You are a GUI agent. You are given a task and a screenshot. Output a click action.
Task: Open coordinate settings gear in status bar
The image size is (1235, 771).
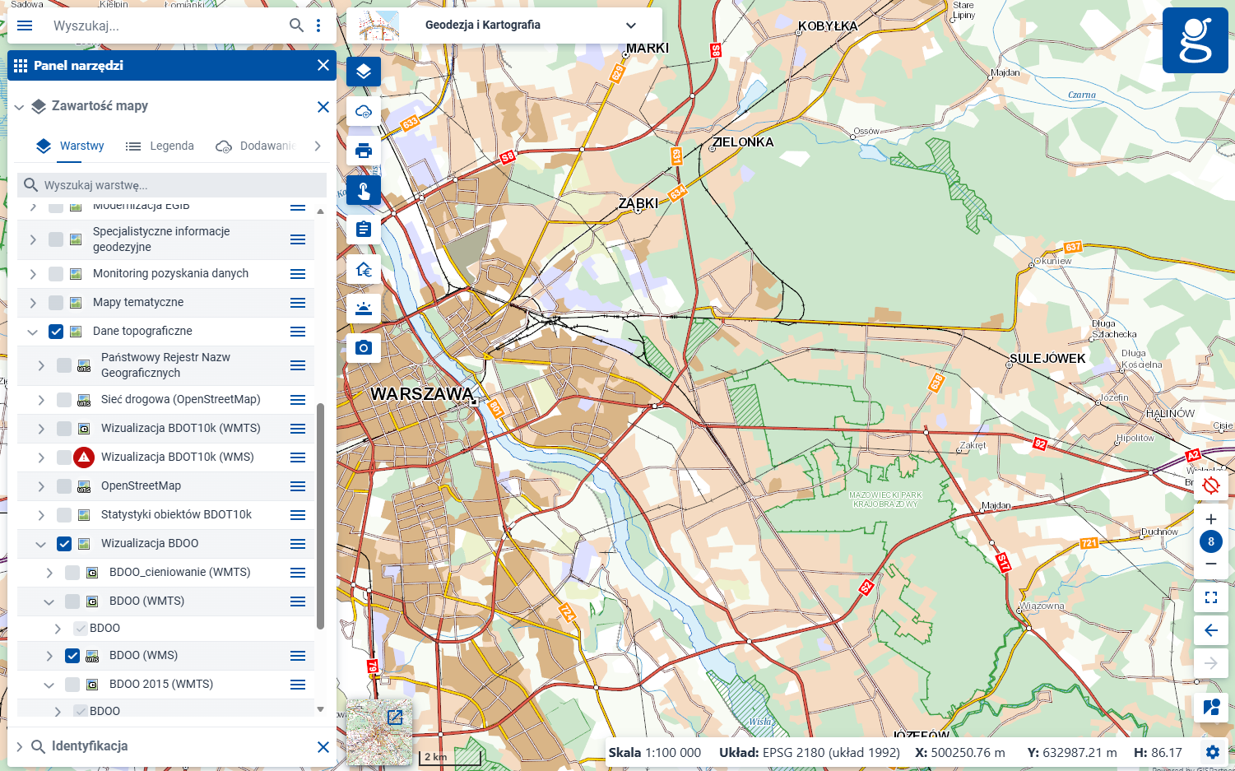coord(1213,752)
